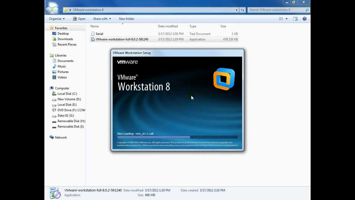Click the Now Loading progress bar
This screenshot has height=200, width=355.
coord(177,137)
